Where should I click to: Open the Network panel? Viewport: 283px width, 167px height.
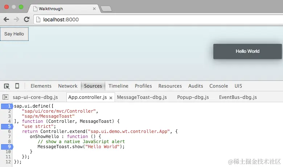tap(68, 86)
